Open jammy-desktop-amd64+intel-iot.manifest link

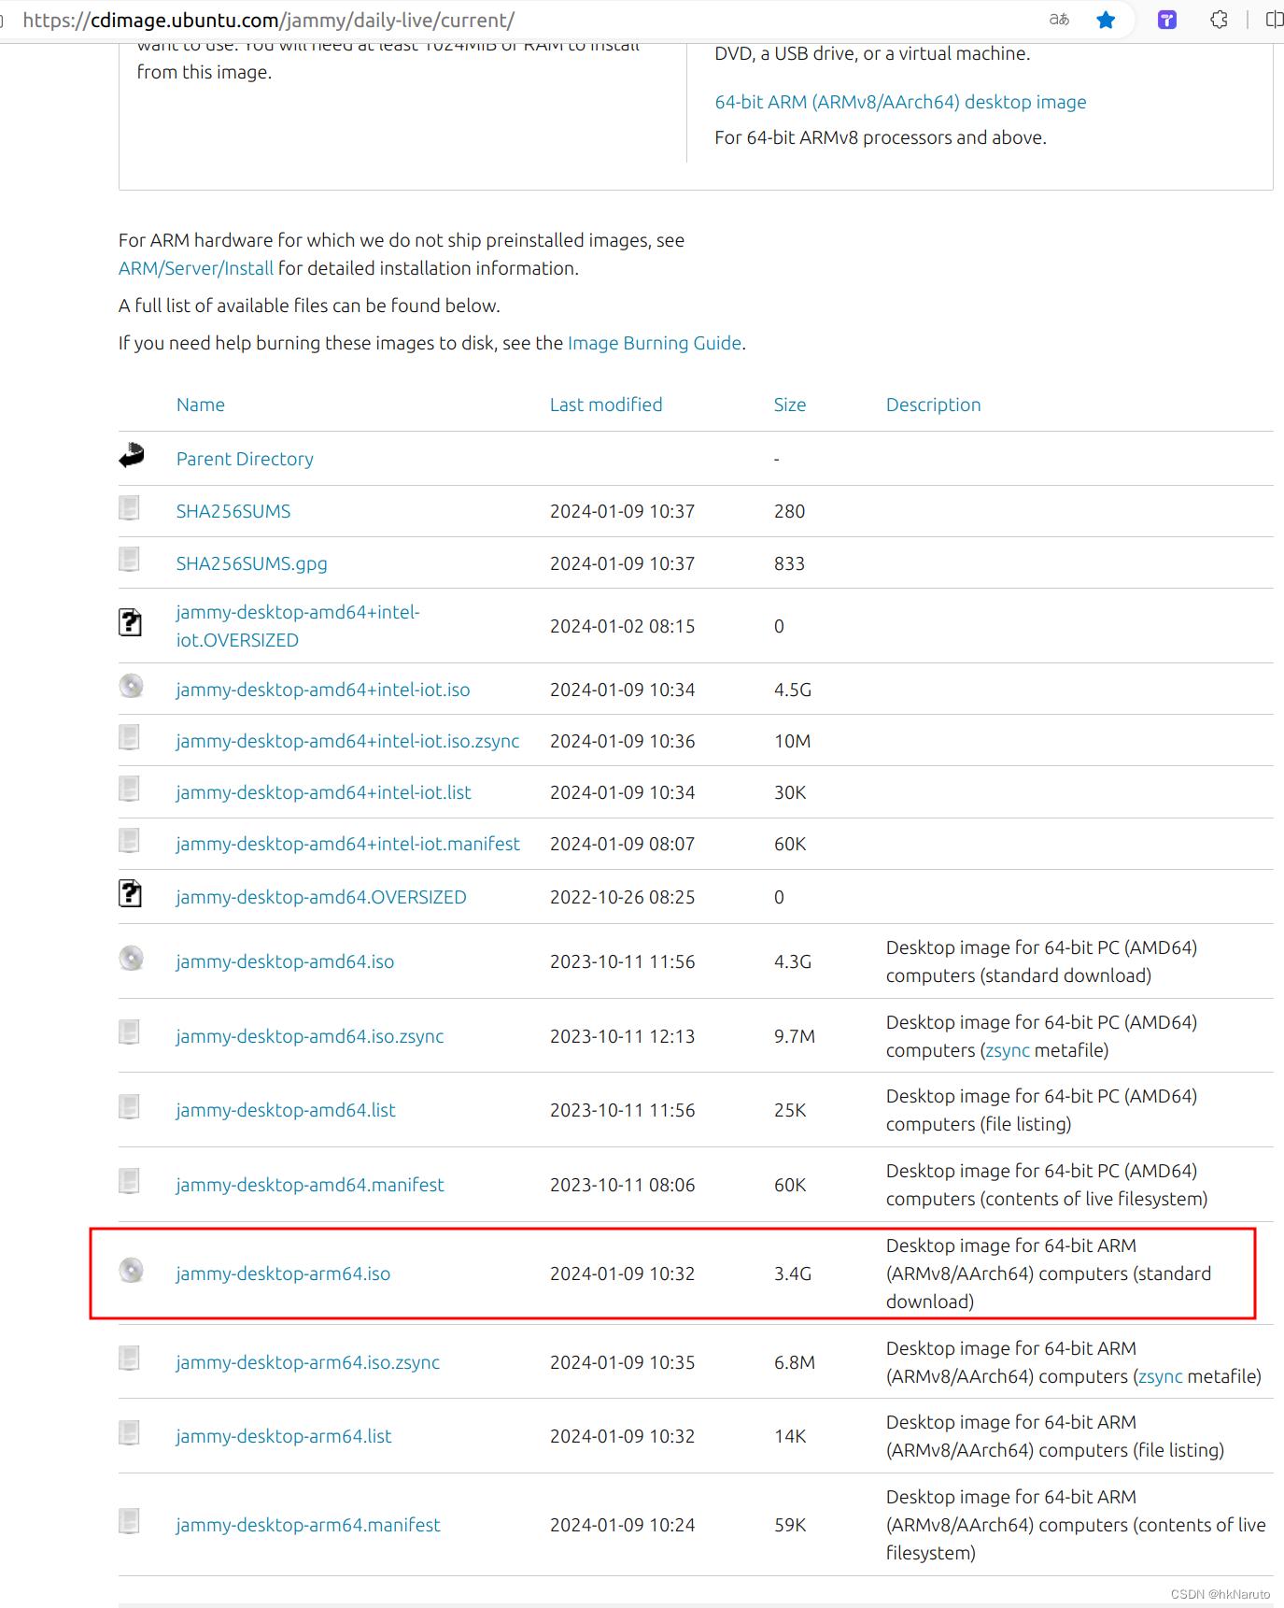(x=348, y=844)
